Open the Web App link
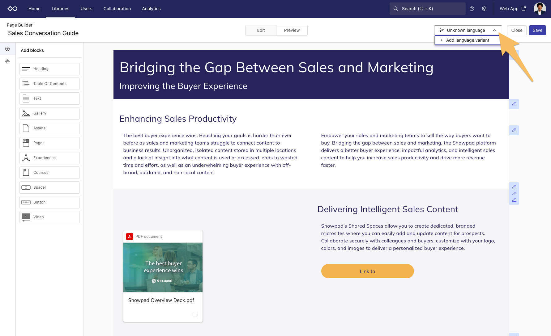 [x=512, y=9]
